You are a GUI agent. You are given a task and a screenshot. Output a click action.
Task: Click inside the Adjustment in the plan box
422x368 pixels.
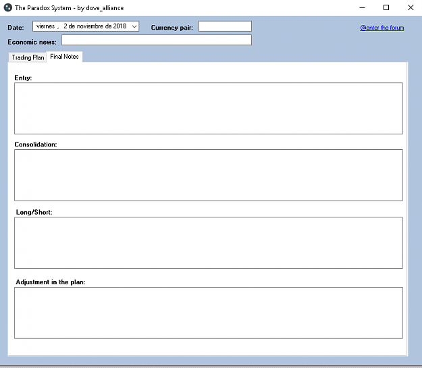209,313
